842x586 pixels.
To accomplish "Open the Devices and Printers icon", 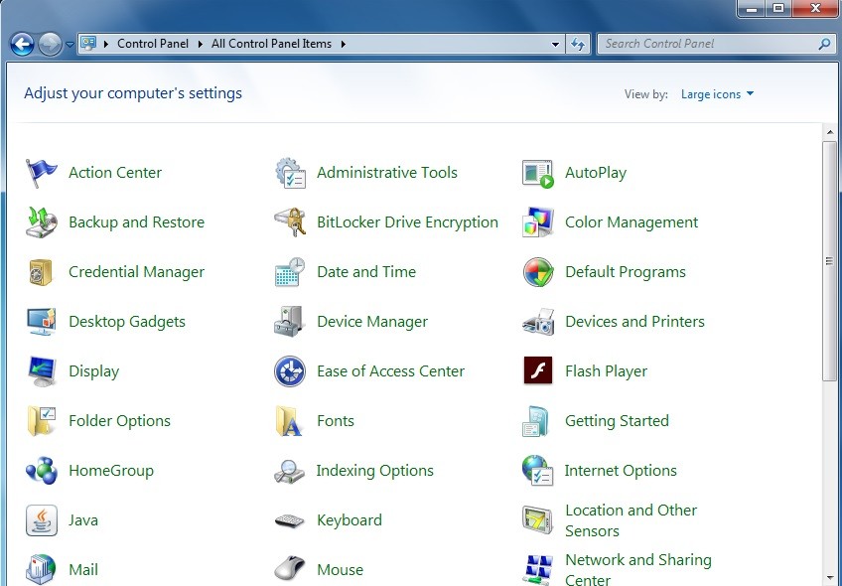I will pos(538,322).
